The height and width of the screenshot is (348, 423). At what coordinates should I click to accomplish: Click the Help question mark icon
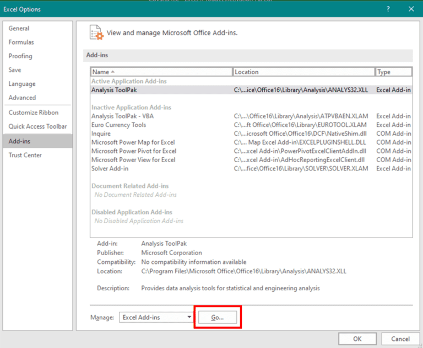[x=388, y=9]
